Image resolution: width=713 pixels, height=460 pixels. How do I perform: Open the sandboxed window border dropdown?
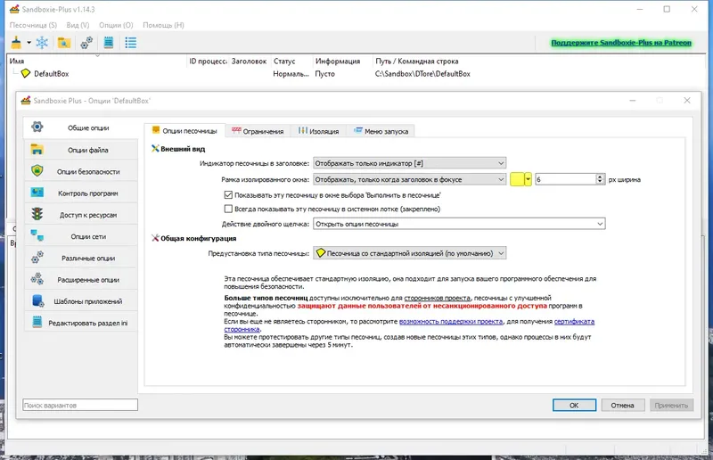pyautogui.click(x=409, y=179)
